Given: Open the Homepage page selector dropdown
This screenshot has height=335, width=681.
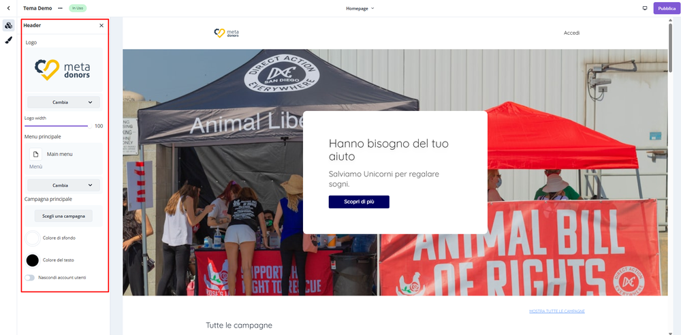Looking at the screenshot, I should (x=360, y=8).
